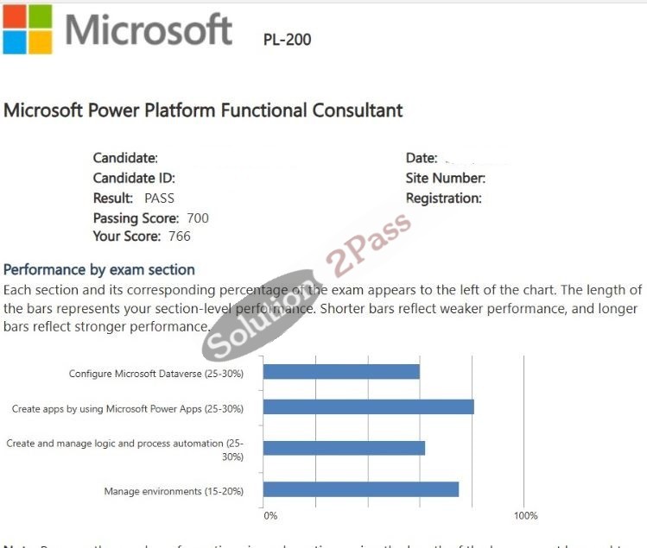The width and height of the screenshot is (647, 548).
Task: Click the Microsoft Power Platform Functional Consultant title
Action: click(x=203, y=110)
